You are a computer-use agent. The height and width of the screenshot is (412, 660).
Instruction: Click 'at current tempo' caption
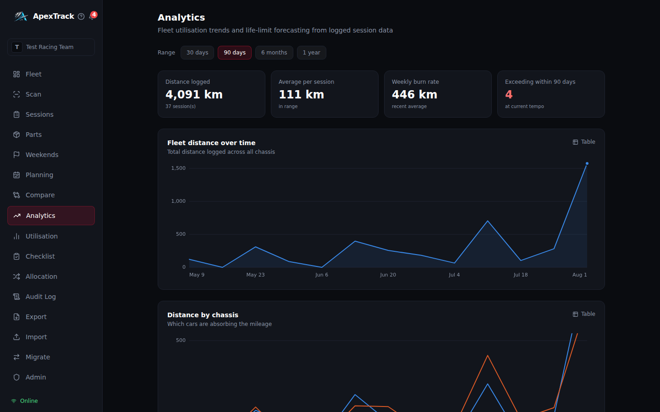coord(524,106)
